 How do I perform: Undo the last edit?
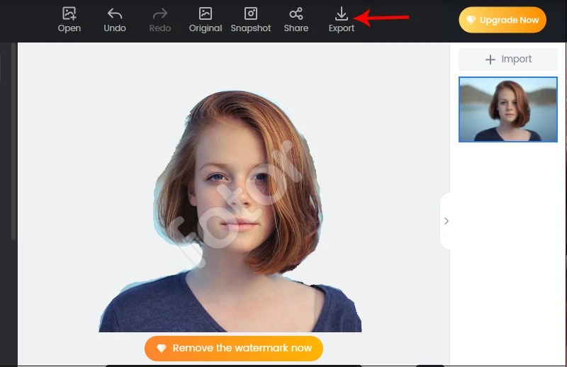[115, 13]
